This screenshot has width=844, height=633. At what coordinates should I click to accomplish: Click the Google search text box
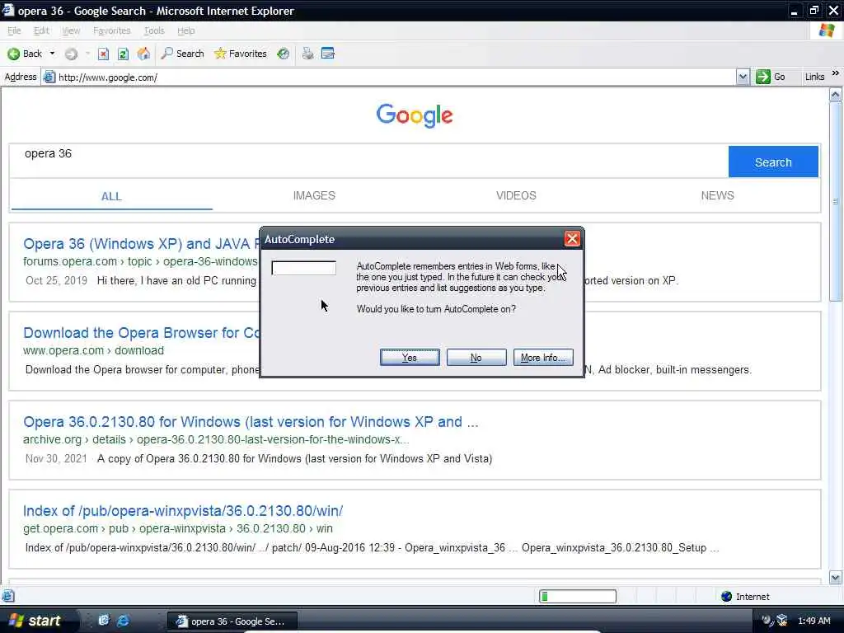click(368, 161)
